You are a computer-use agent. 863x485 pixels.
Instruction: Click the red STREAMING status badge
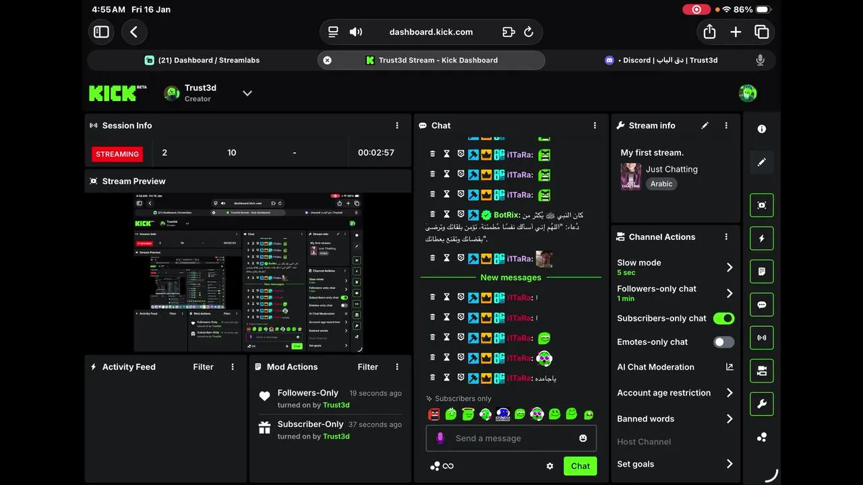tap(117, 154)
